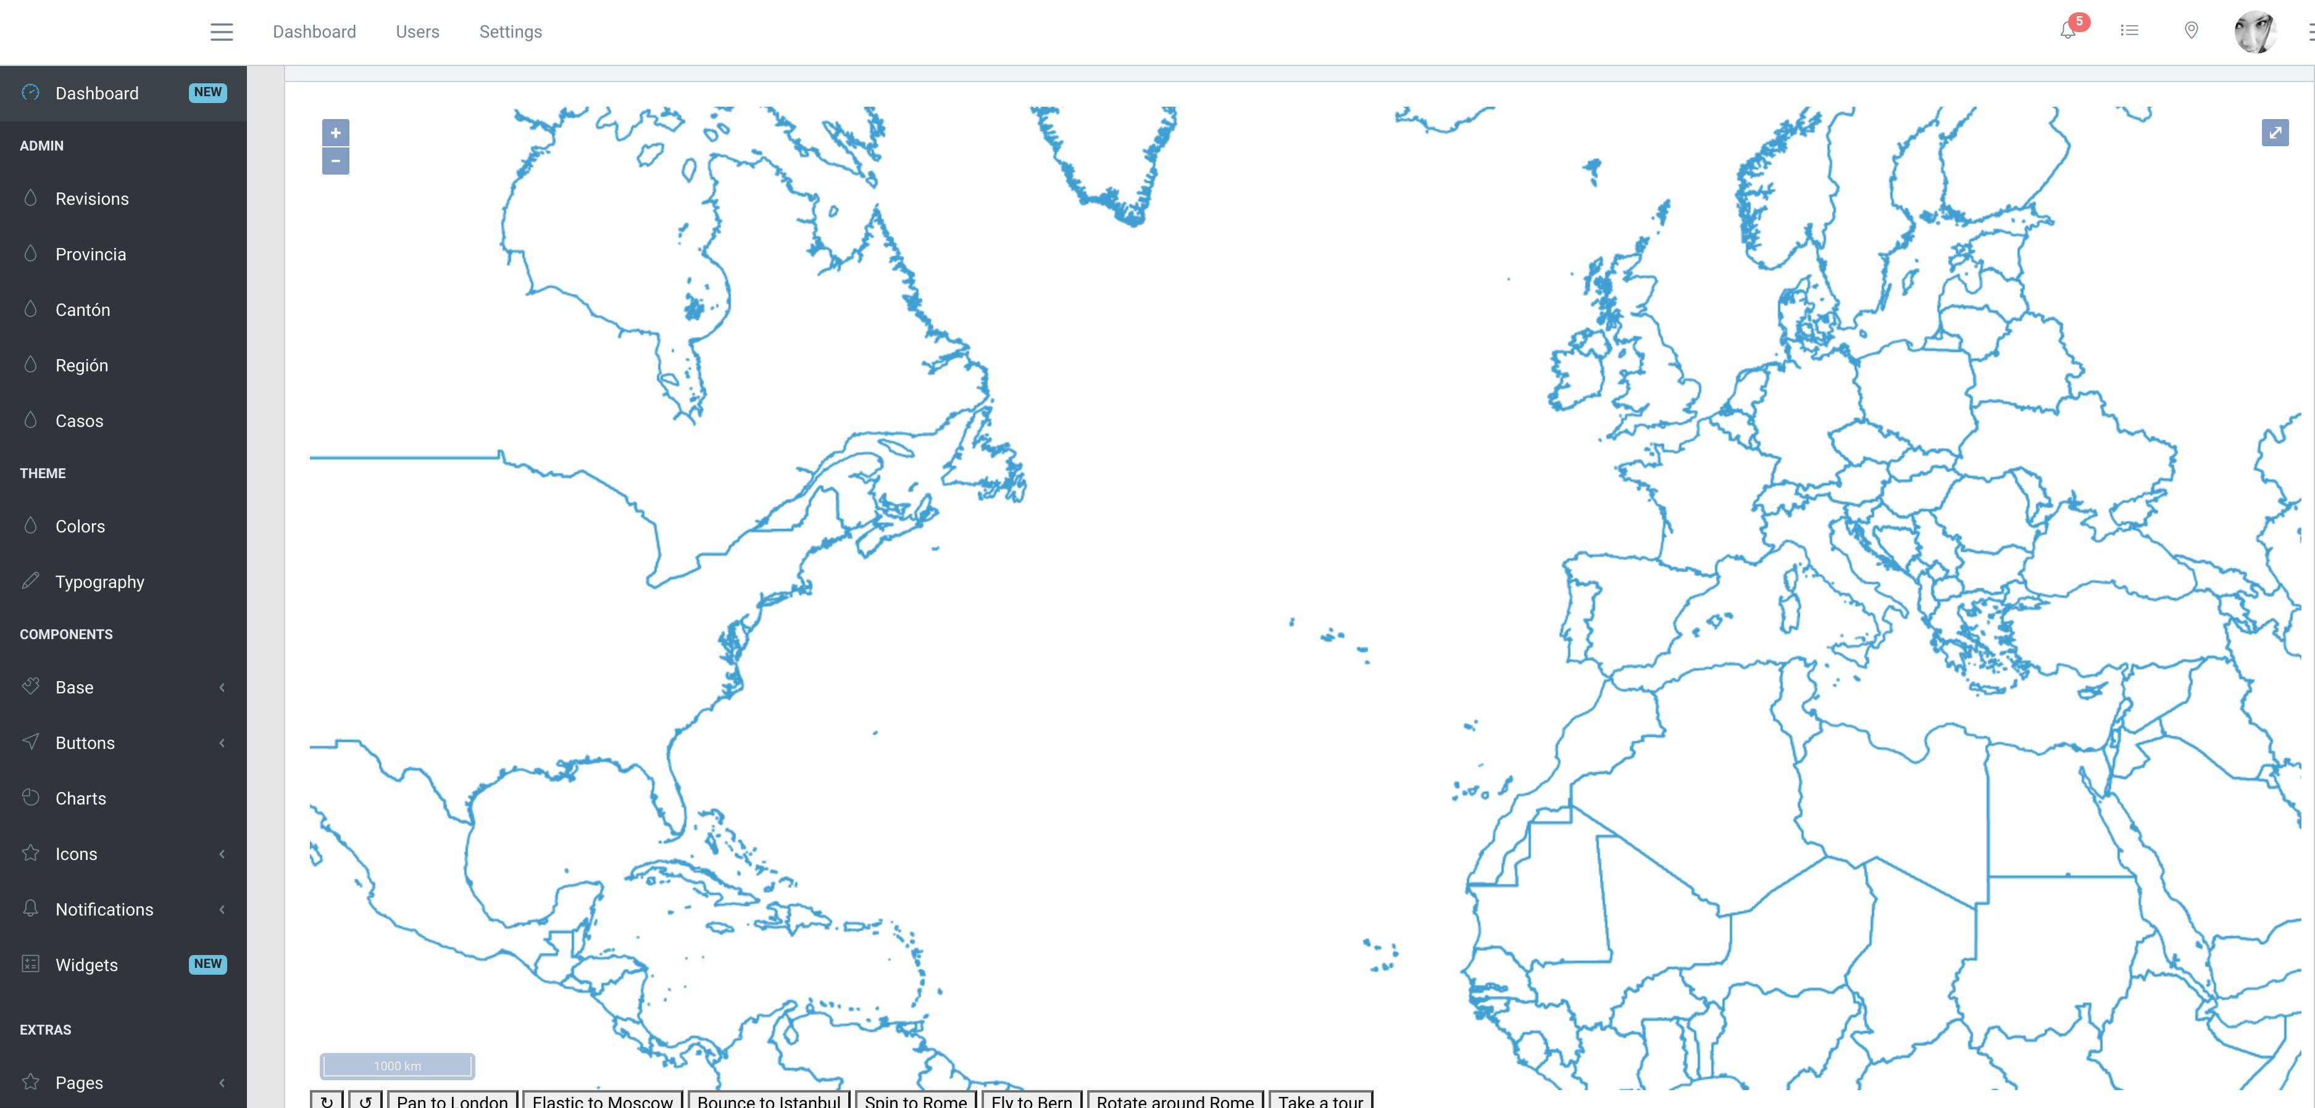Open the Colors theme page
The width and height of the screenshot is (2315, 1108).
point(80,526)
